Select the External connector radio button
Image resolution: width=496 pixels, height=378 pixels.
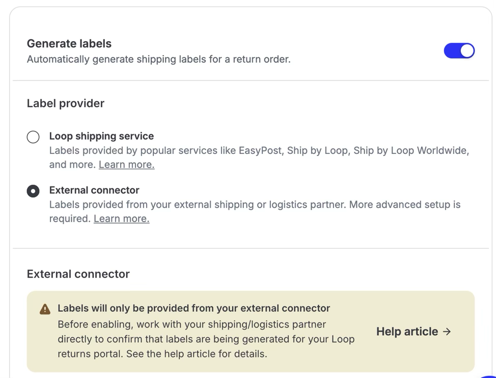[33, 191]
